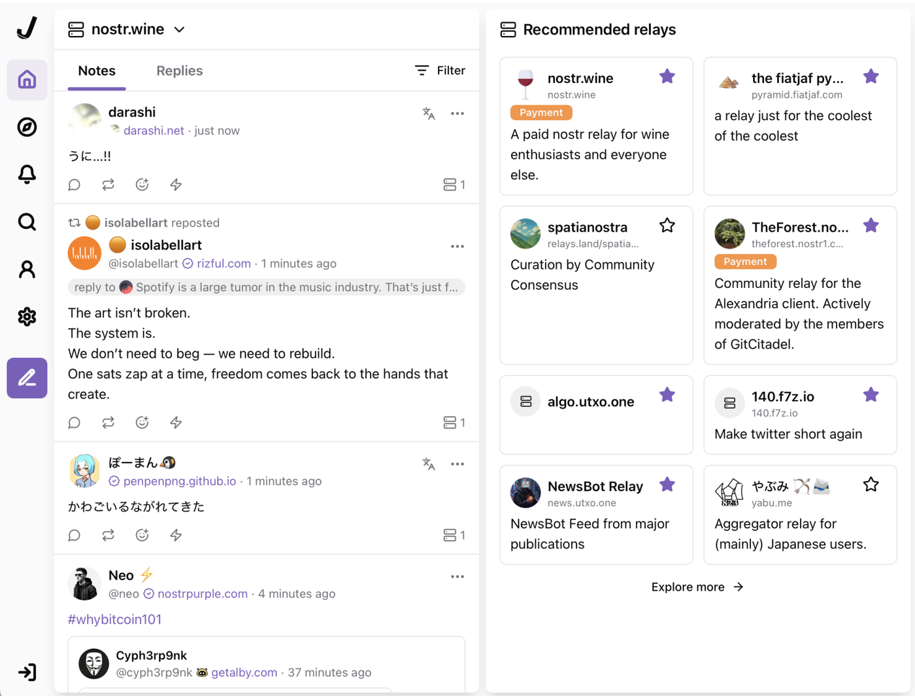Screen dimensions: 915x696
Task: Open the NewsBot Relay card avatar
Action: 525,493
